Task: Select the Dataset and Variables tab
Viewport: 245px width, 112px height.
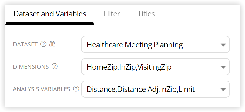Action: click(x=50, y=14)
